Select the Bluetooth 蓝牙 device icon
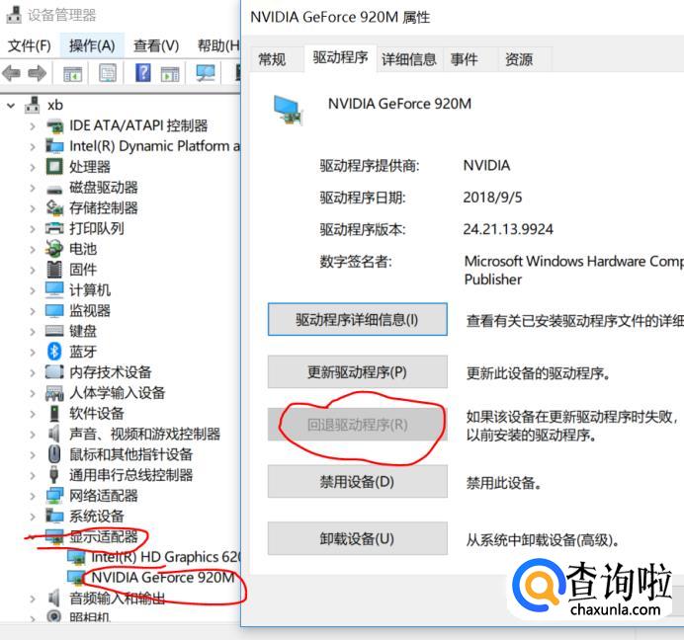The height and width of the screenshot is (640, 684). pos(54,352)
